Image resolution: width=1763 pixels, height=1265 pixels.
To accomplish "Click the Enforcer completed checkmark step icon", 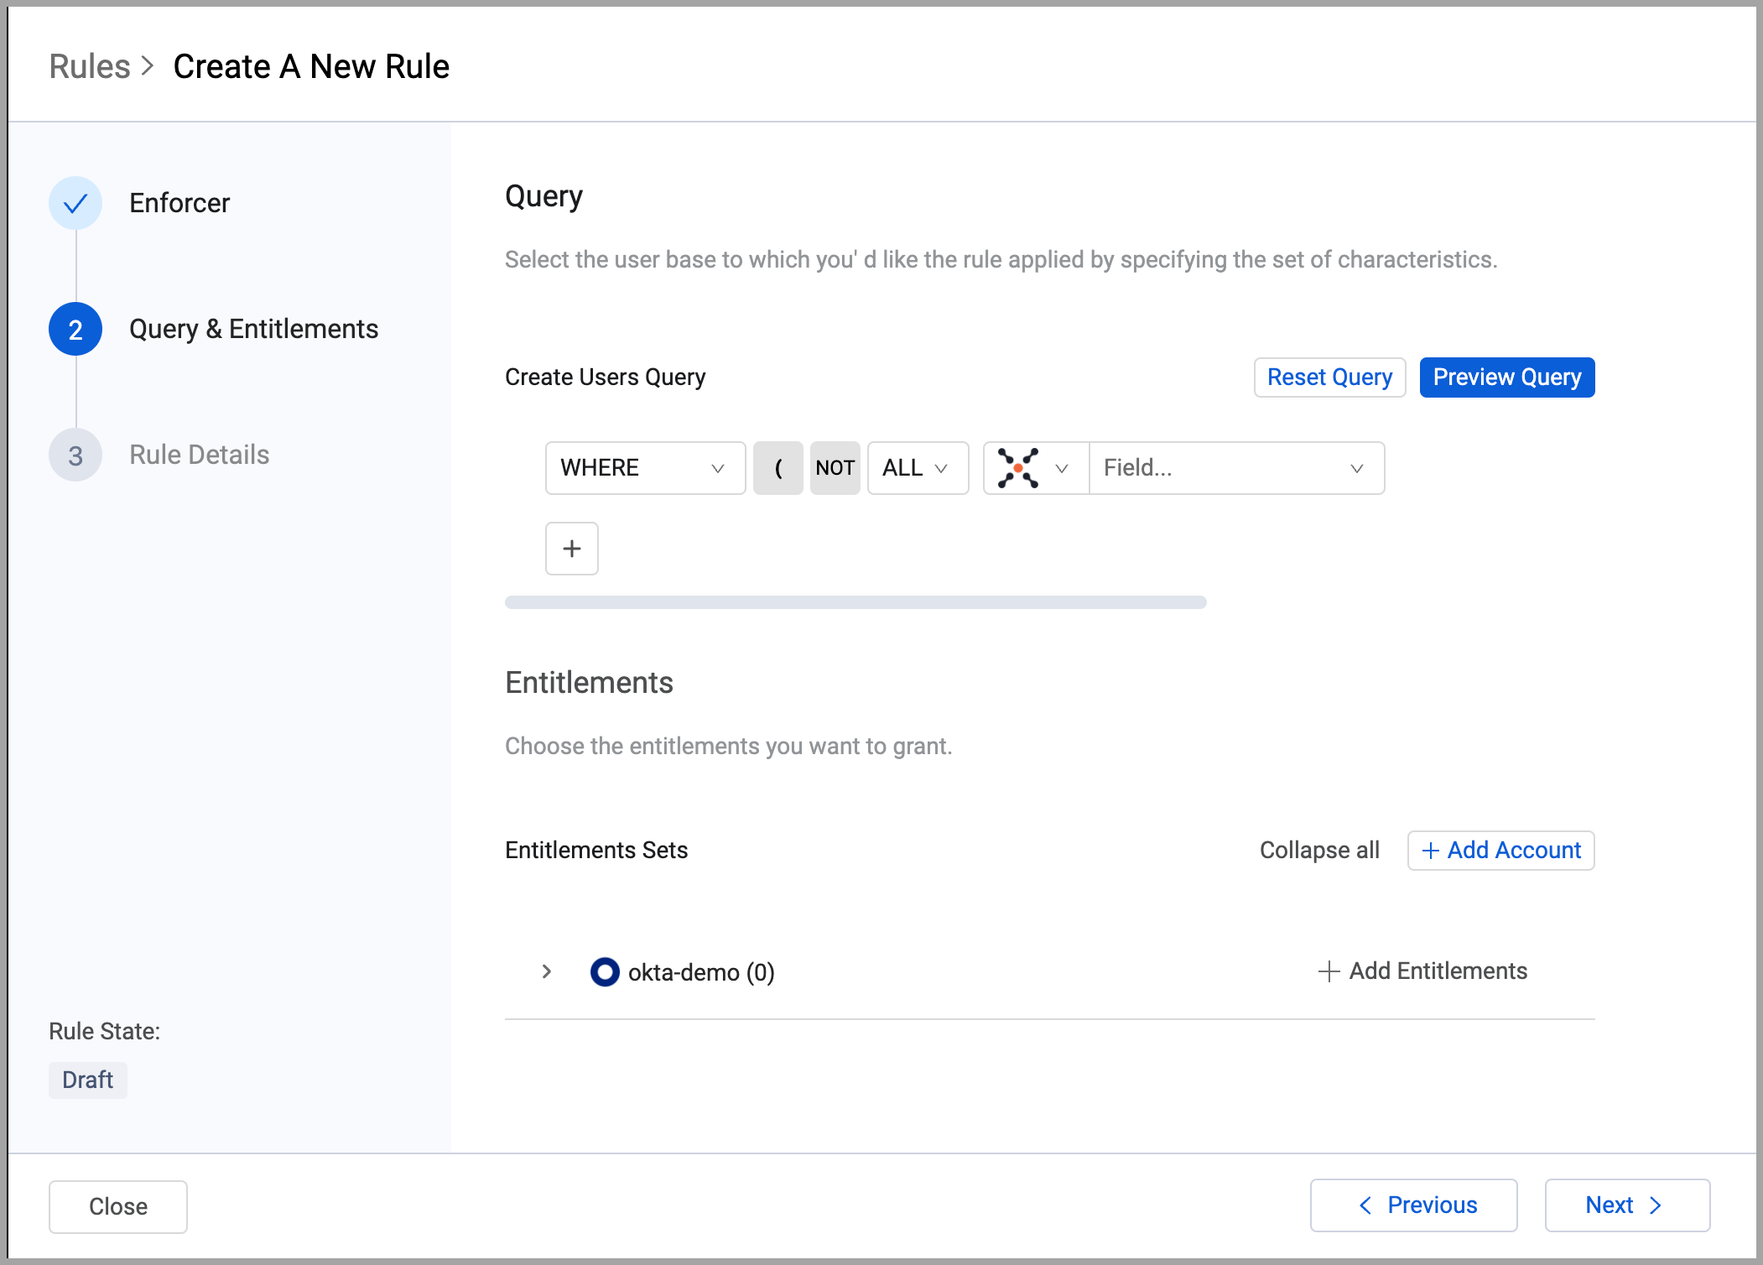I will click(x=75, y=203).
